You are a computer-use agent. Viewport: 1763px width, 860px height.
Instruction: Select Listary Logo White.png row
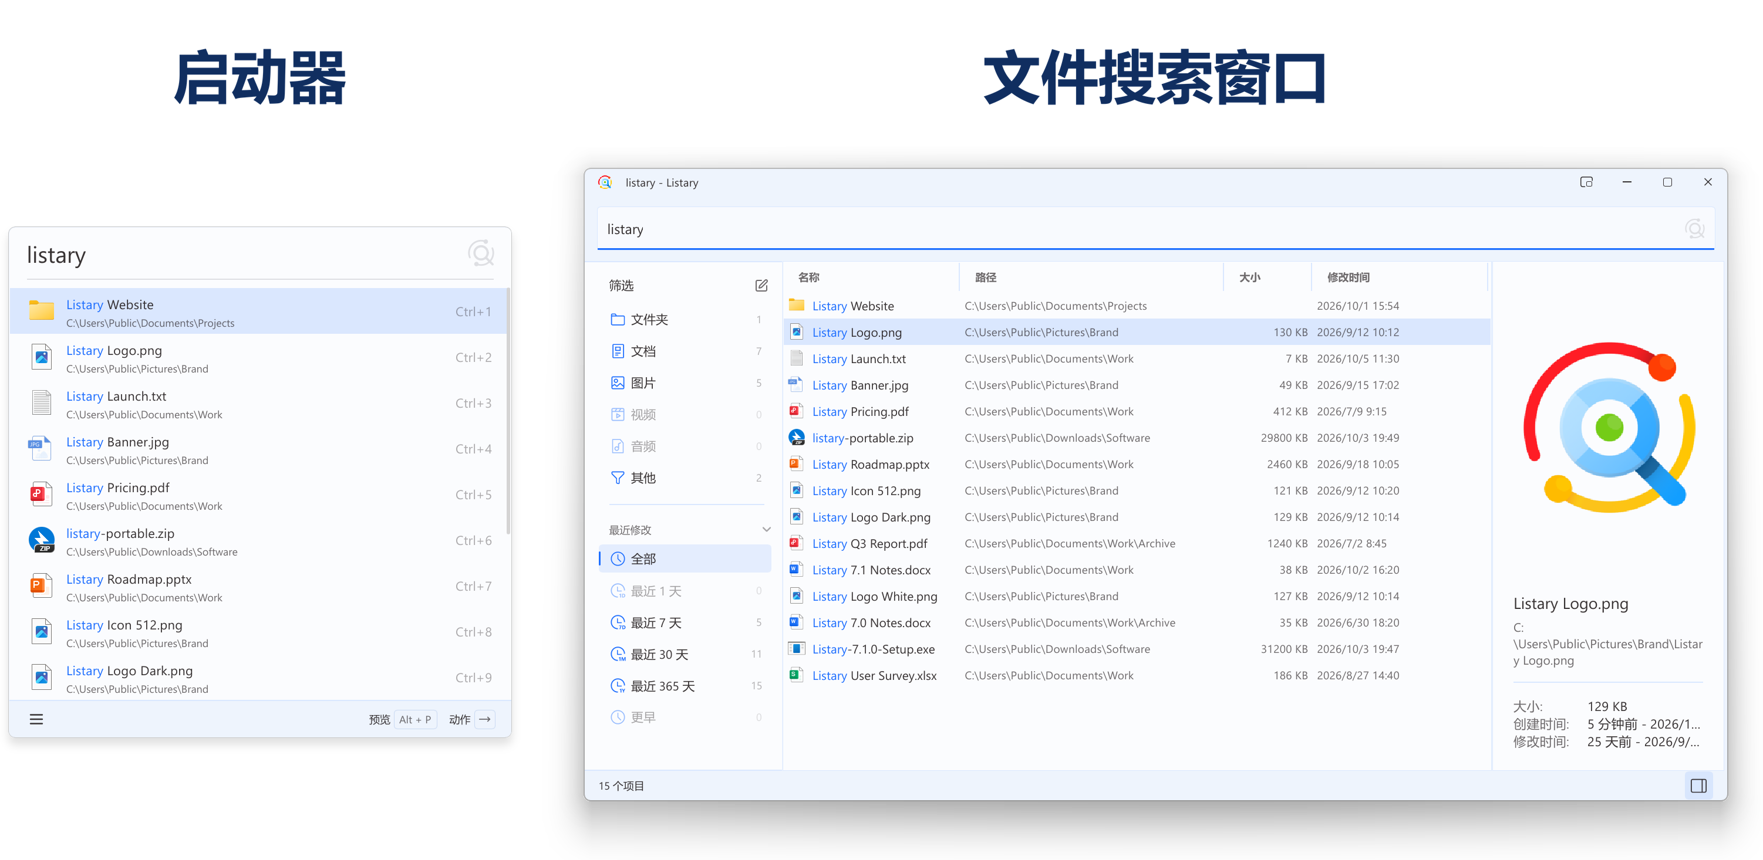pyautogui.click(x=1136, y=596)
